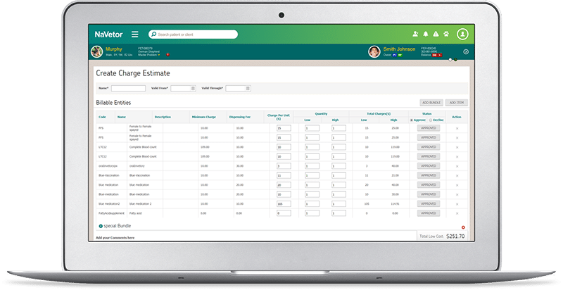Click the ADD ITEM button

click(456, 103)
